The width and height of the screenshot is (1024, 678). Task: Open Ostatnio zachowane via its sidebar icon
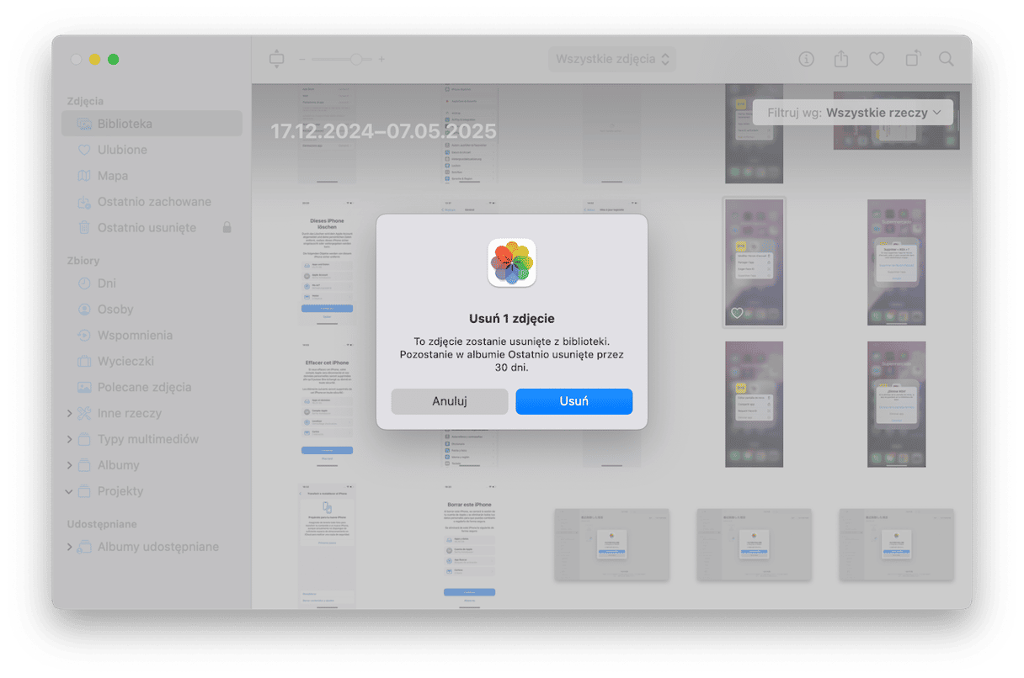coord(84,202)
